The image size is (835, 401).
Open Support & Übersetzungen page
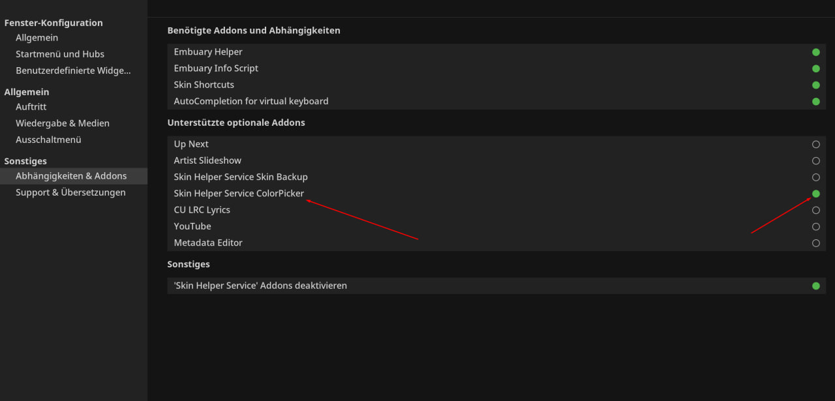click(x=70, y=192)
